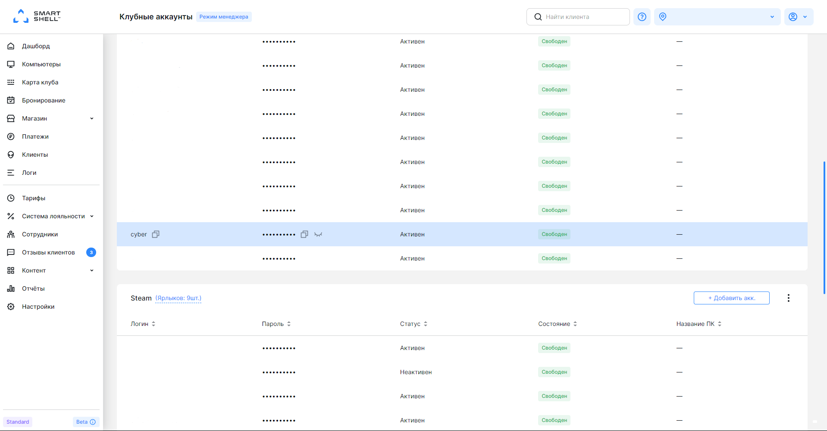827x431 pixels.
Task: Expand the Контент submenu chevron
Action: pos(92,270)
